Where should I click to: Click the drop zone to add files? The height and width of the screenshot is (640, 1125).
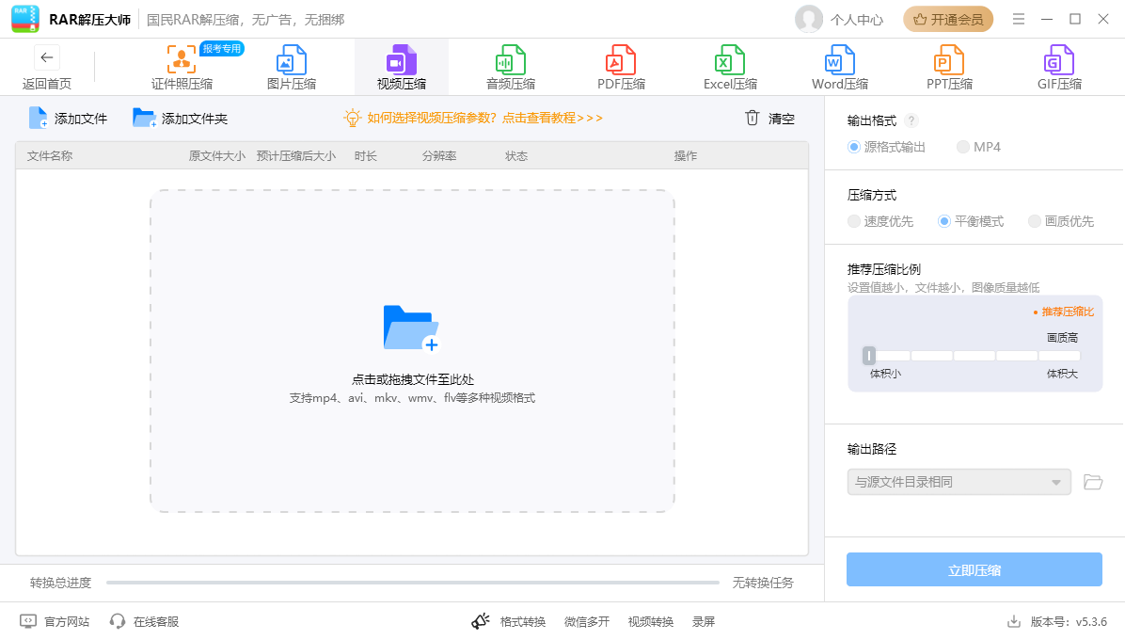tap(412, 351)
